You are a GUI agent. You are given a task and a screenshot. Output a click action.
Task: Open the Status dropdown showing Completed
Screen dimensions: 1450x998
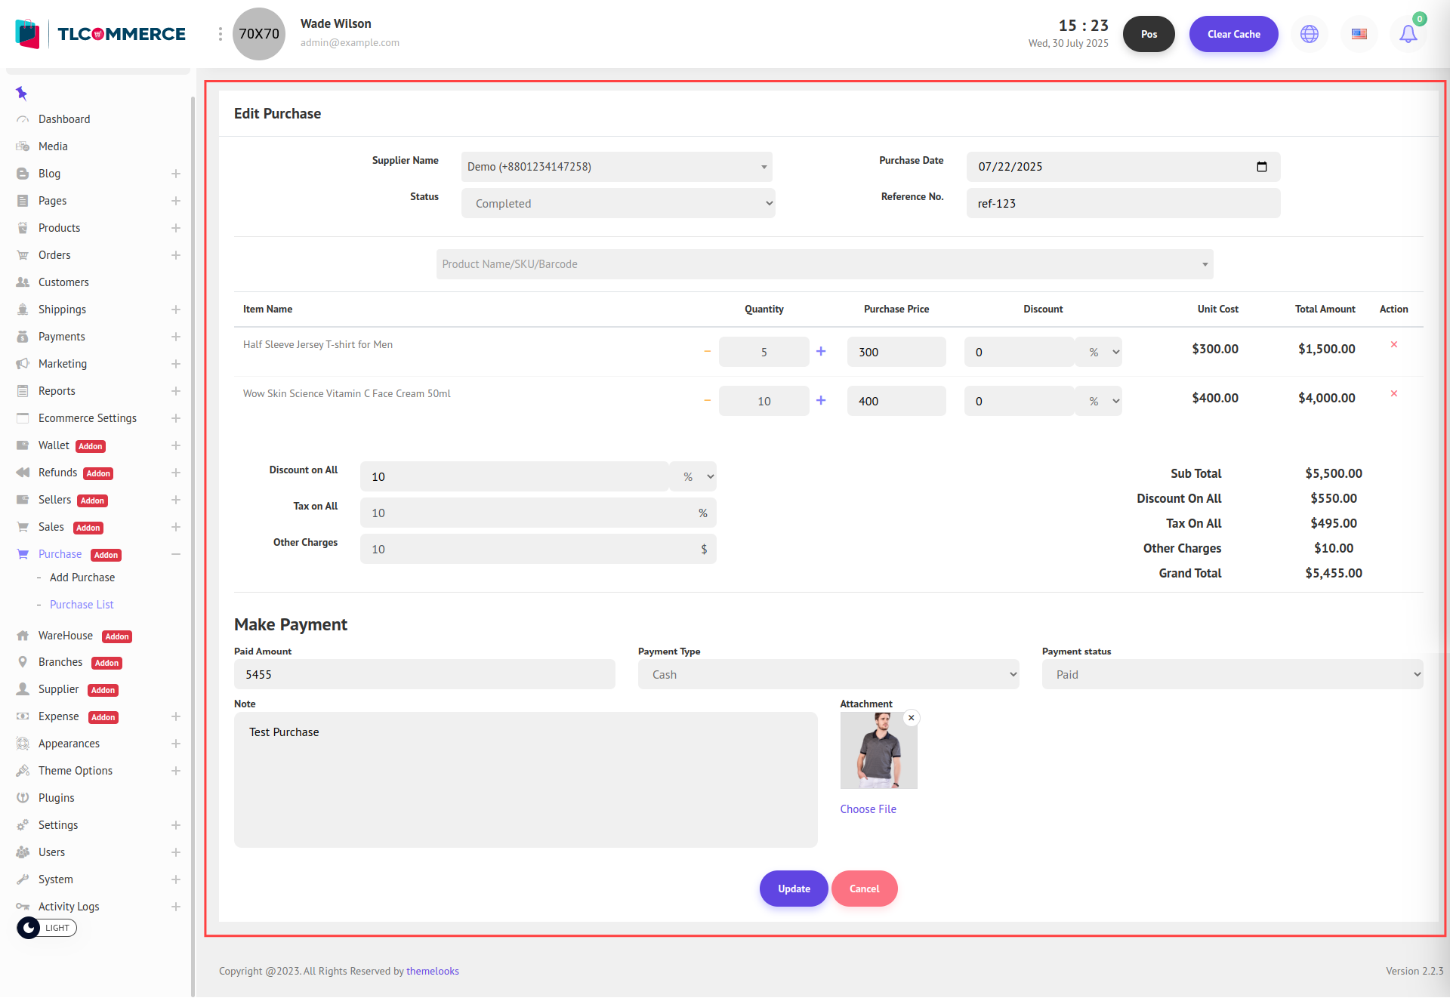[618, 204]
